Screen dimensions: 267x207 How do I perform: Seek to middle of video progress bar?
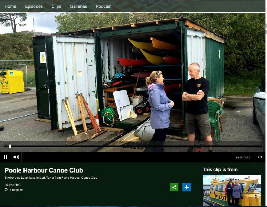(x=133, y=146)
